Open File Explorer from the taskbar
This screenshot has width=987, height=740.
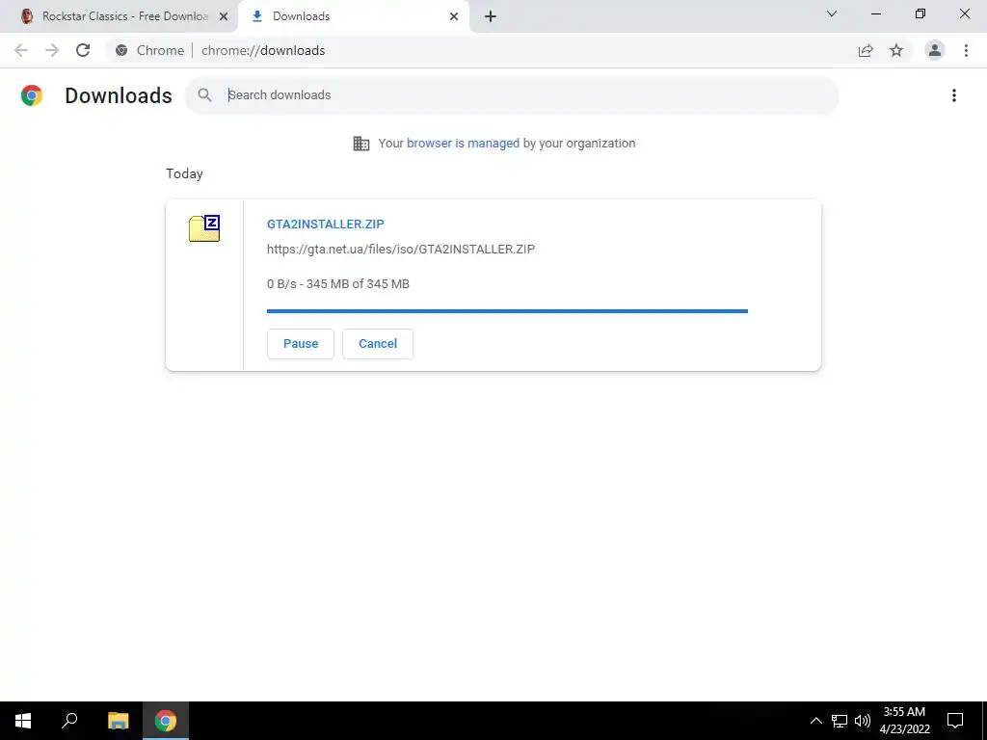(x=118, y=721)
